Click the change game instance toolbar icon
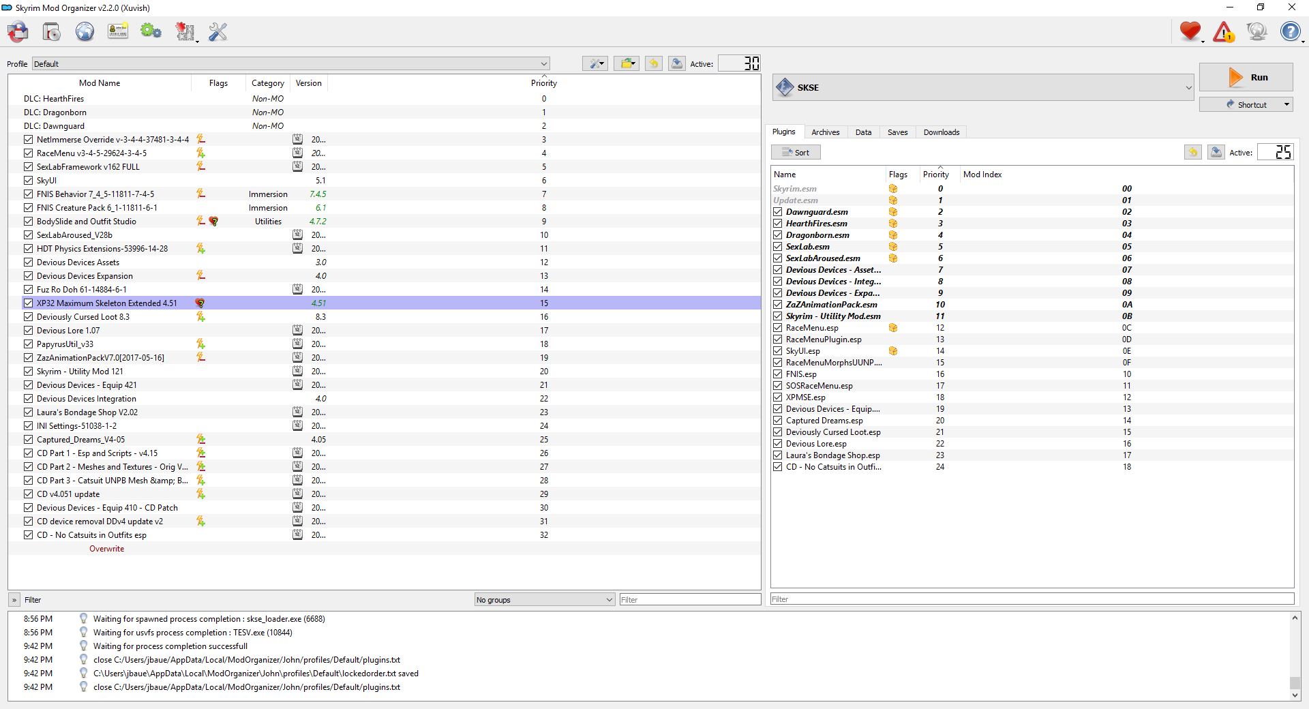This screenshot has width=1309, height=709. (x=18, y=31)
